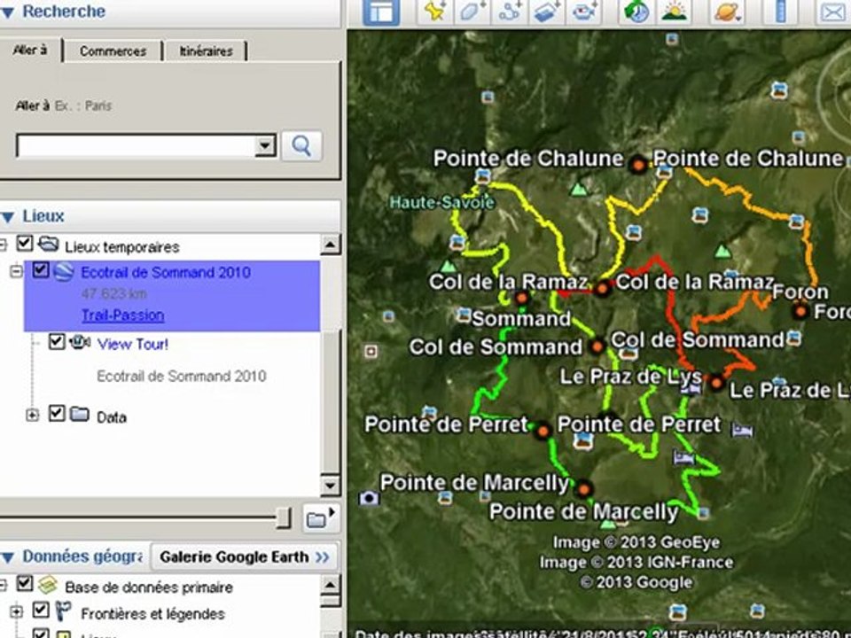The image size is (851, 638).
Task: Click the Add Image Overlay toolbar icon
Action: (546, 11)
